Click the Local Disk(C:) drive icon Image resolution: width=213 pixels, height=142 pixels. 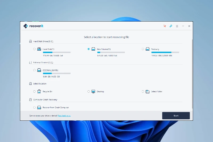pos(39,49)
